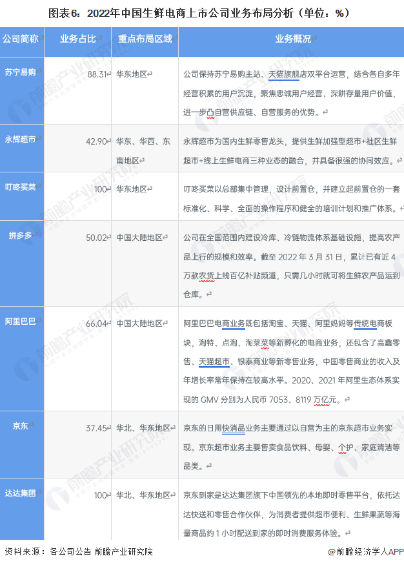Screen dimensions: 404x565
Task: Click the description starting '京东到家是达达集团旗下'
Action: click(x=291, y=514)
